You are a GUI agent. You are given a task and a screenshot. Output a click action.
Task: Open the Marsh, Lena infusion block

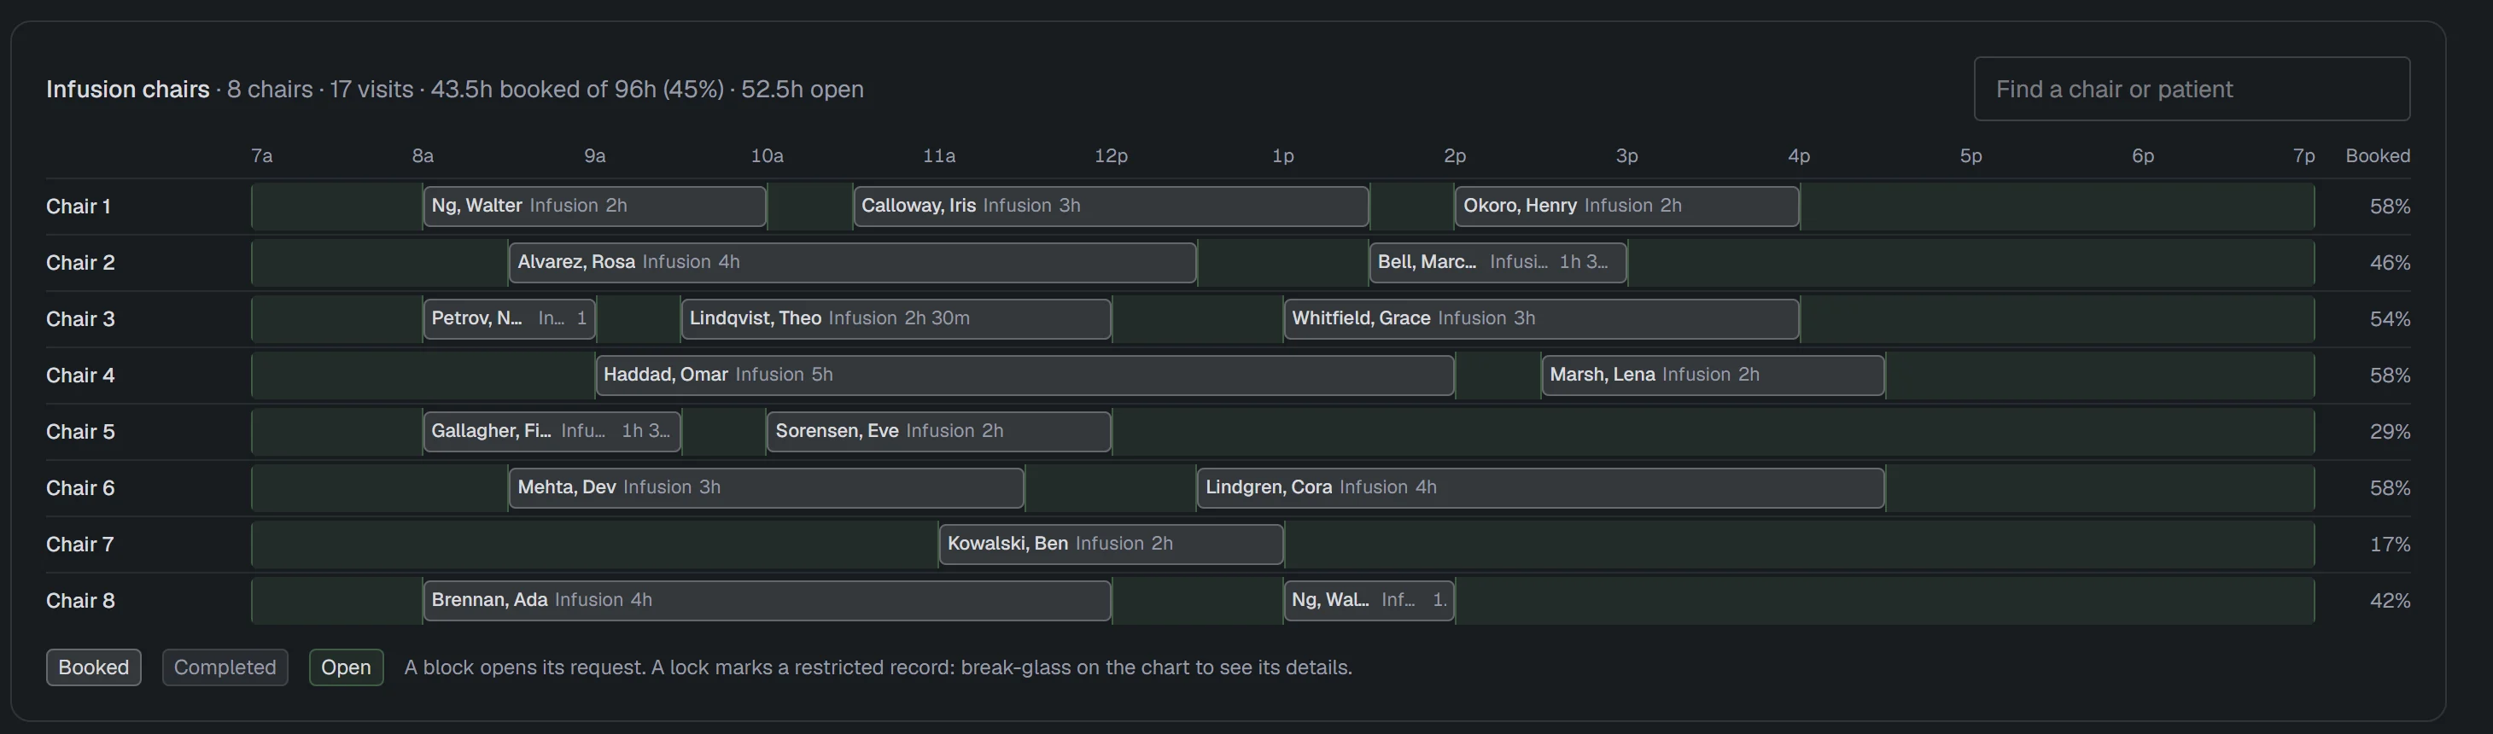click(x=1713, y=376)
